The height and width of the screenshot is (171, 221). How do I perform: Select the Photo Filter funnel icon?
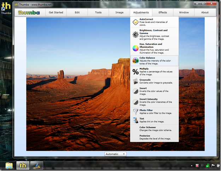click(135, 111)
